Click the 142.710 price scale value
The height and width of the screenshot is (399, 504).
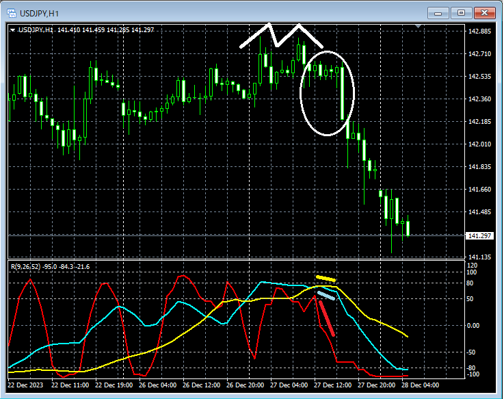pos(480,54)
